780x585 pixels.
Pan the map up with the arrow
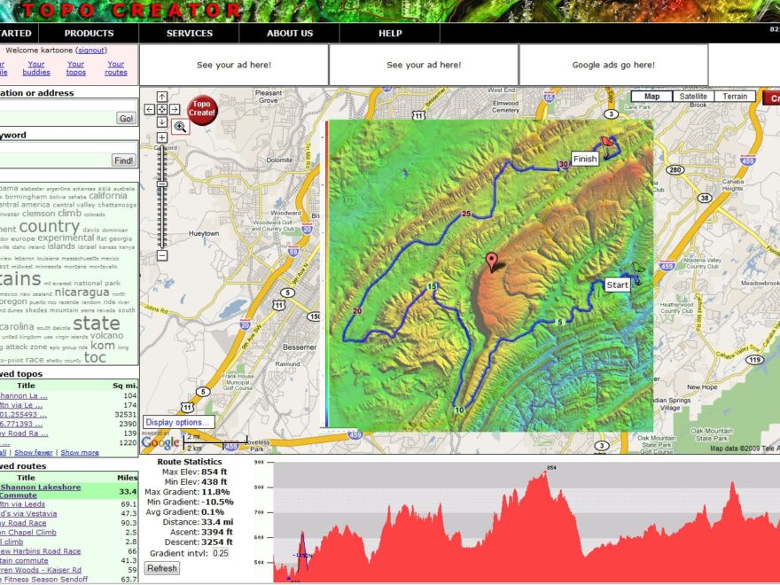coord(162,97)
